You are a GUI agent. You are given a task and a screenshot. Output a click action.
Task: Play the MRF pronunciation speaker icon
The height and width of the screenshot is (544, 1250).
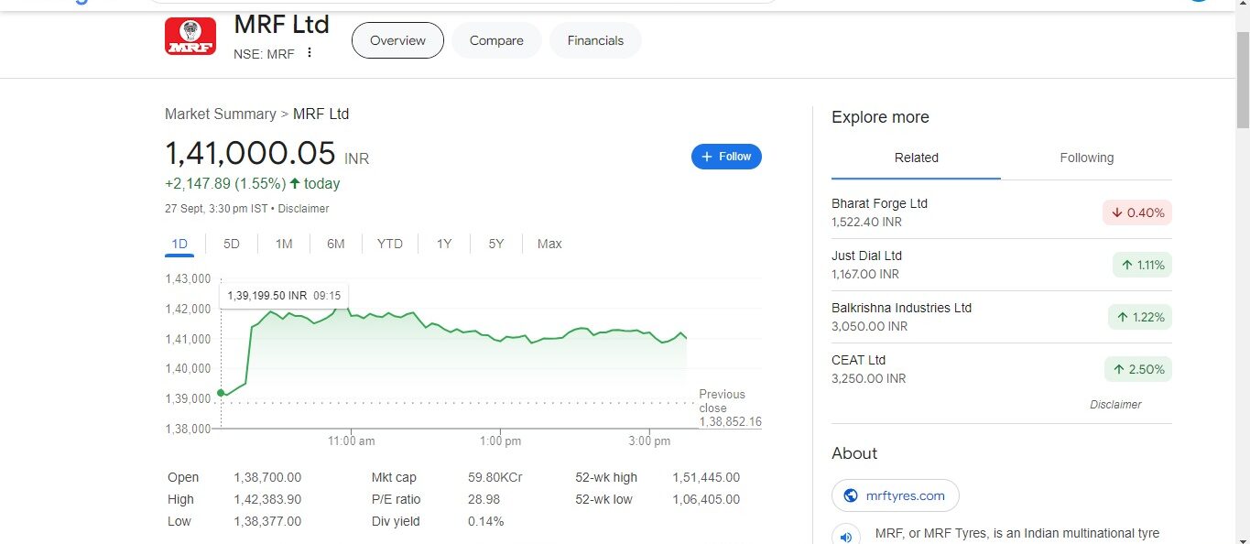(x=845, y=537)
